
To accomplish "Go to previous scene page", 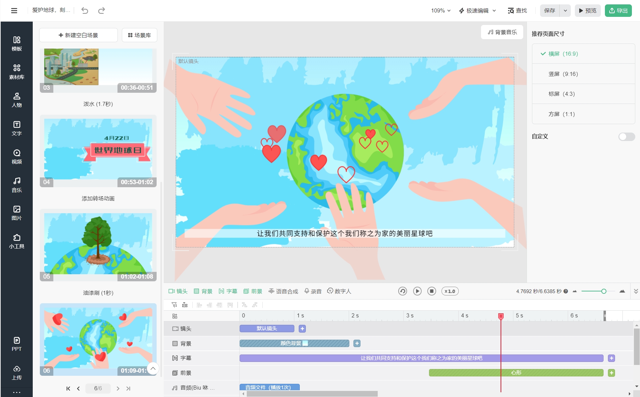I will coord(78,389).
